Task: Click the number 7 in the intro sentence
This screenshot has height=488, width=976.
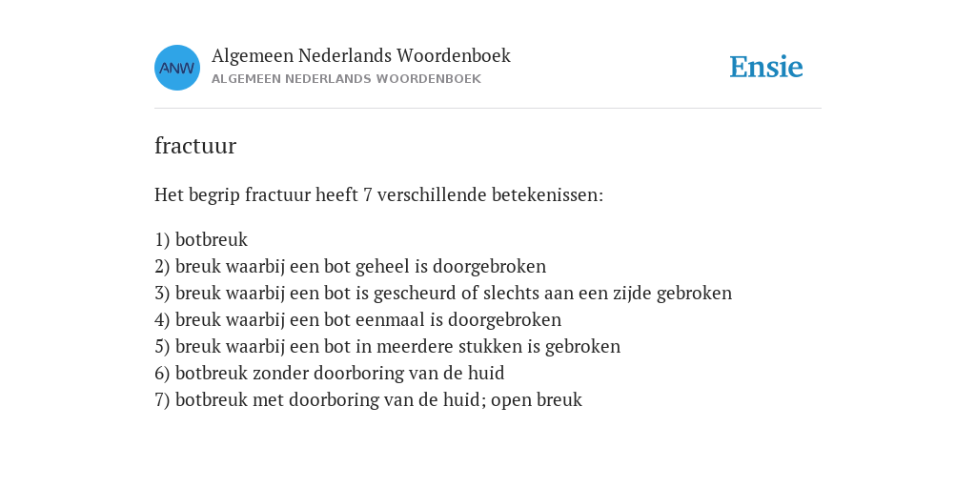Action: click(x=367, y=195)
